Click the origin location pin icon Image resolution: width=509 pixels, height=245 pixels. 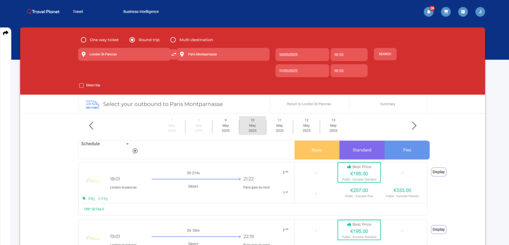point(84,54)
